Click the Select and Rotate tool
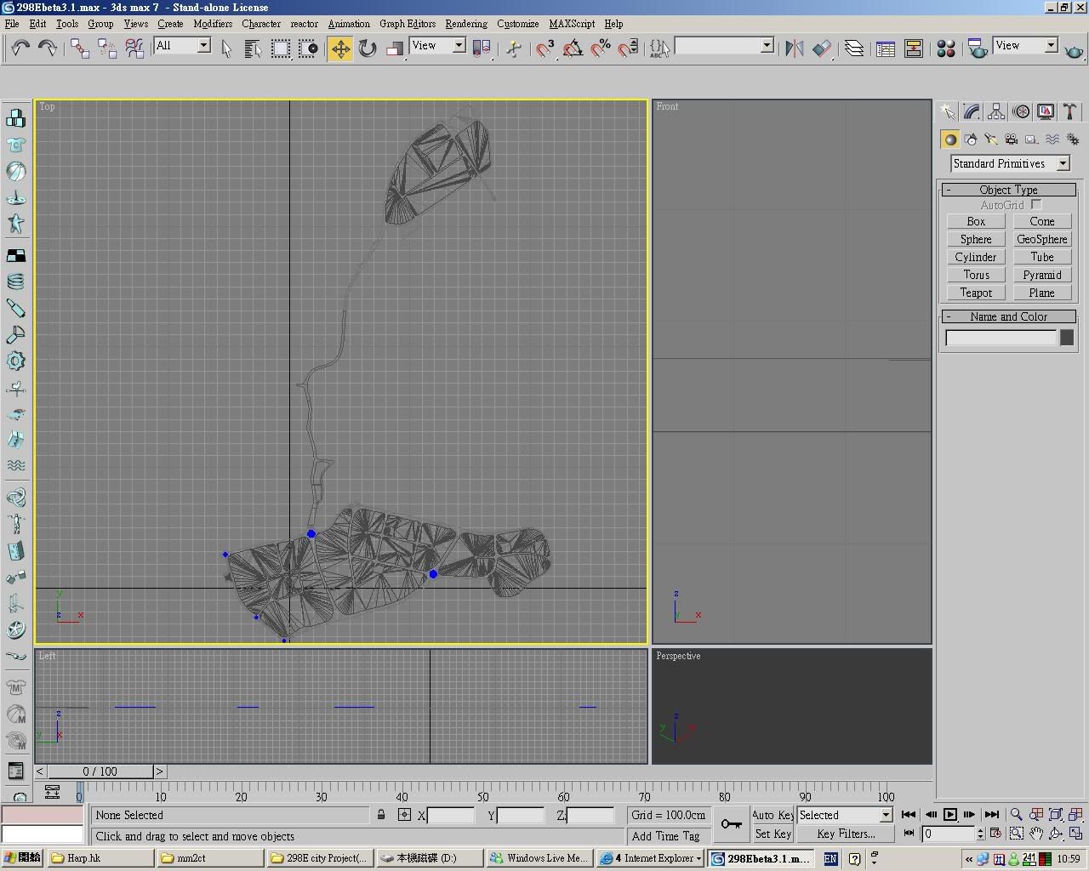Image resolution: width=1089 pixels, height=871 pixels. (368, 48)
